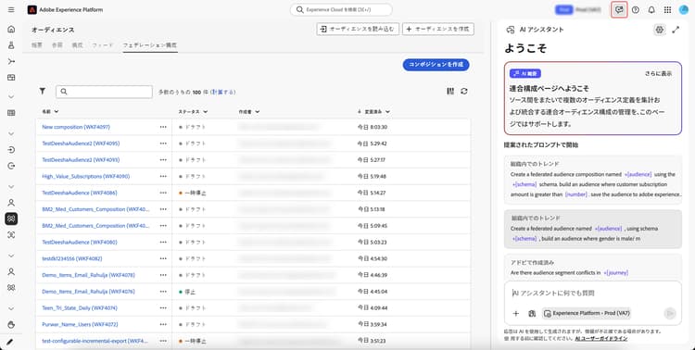Open the Modified date column header dropdown
The width and height of the screenshot is (695, 350).
point(387,112)
